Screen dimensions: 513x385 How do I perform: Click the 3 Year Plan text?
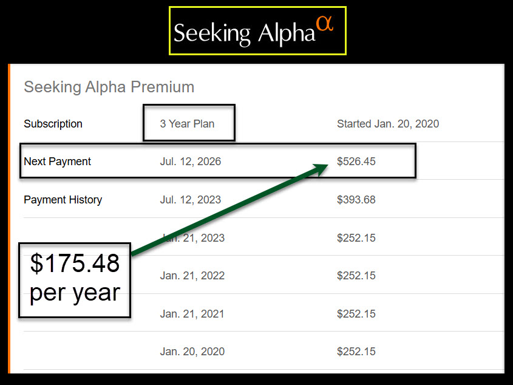(187, 124)
